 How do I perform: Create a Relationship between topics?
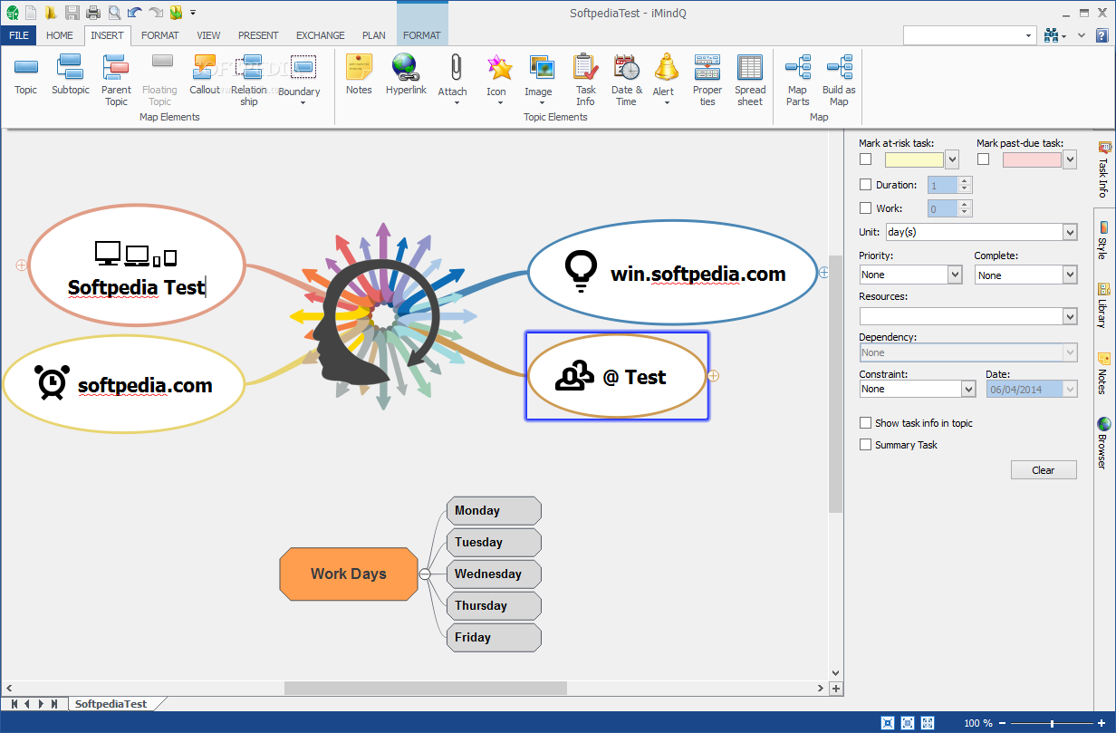248,80
